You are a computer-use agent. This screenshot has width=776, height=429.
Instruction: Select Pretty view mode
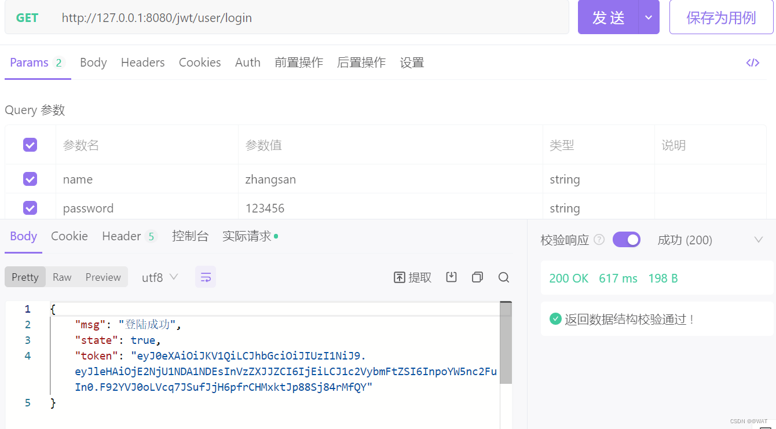tap(25, 277)
